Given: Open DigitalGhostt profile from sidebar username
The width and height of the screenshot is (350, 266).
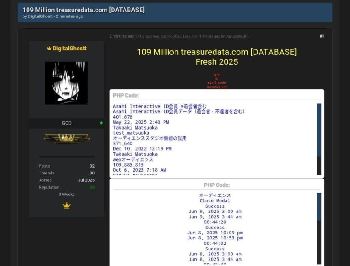Looking at the screenshot, I should (x=69, y=49).
